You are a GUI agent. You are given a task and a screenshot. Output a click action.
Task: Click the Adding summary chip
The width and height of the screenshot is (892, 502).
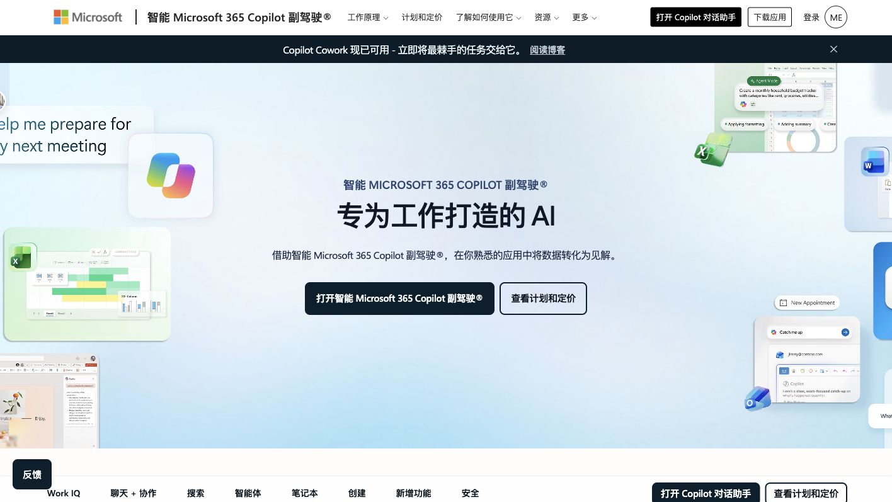[x=794, y=124]
